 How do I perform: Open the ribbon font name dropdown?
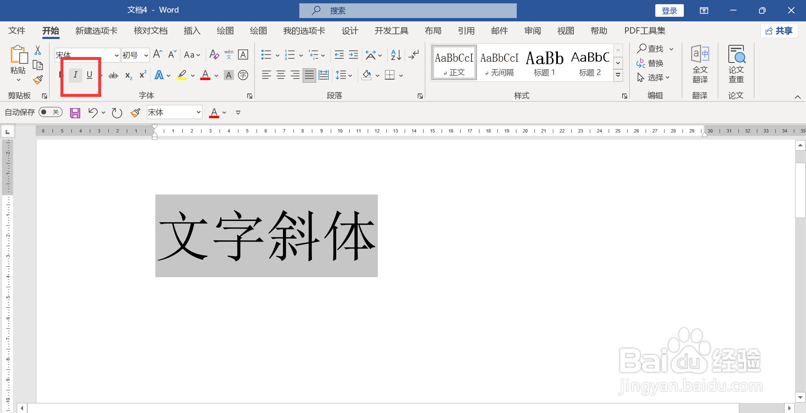[x=117, y=55]
